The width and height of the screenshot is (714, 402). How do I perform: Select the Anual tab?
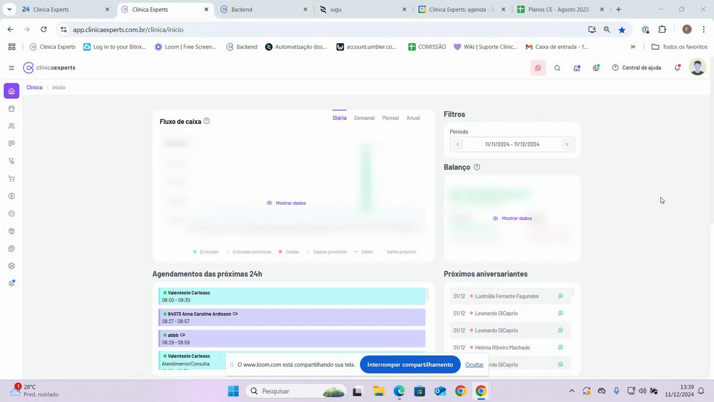(x=413, y=118)
